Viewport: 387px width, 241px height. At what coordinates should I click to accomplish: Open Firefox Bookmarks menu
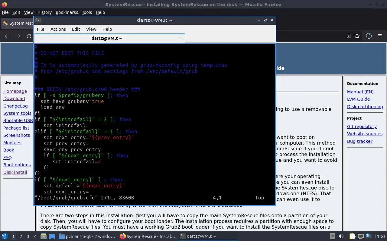(67, 12)
